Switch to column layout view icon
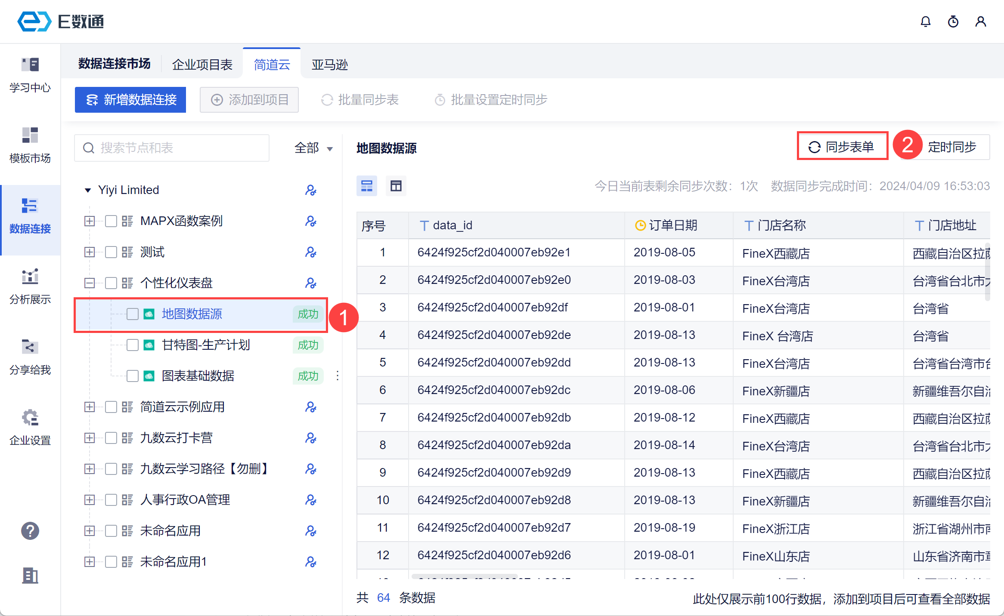 [x=396, y=186]
